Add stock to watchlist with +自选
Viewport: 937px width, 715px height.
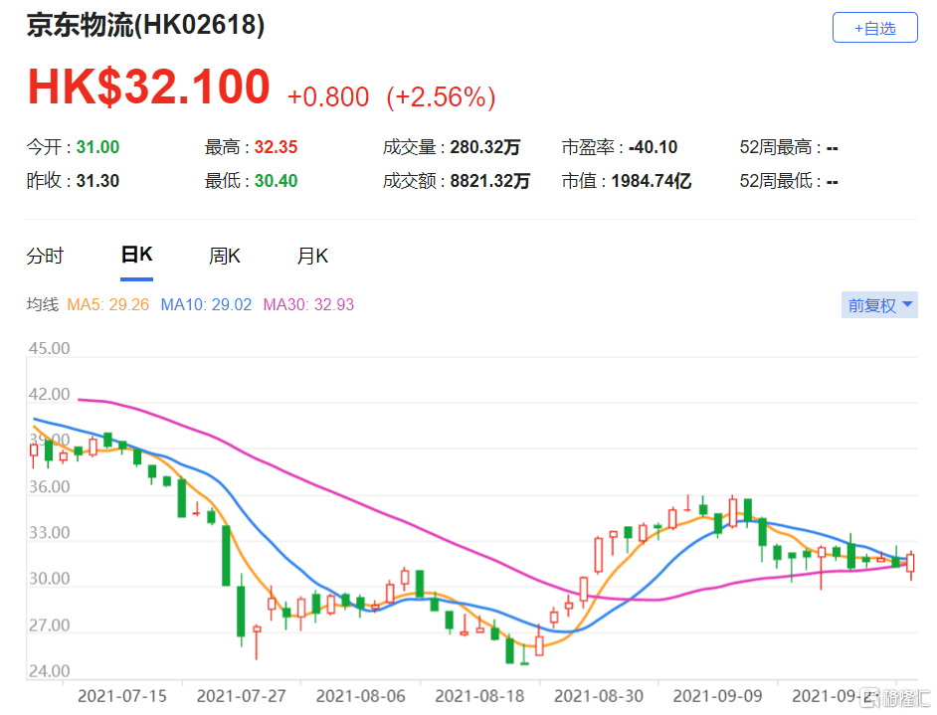click(874, 29)
